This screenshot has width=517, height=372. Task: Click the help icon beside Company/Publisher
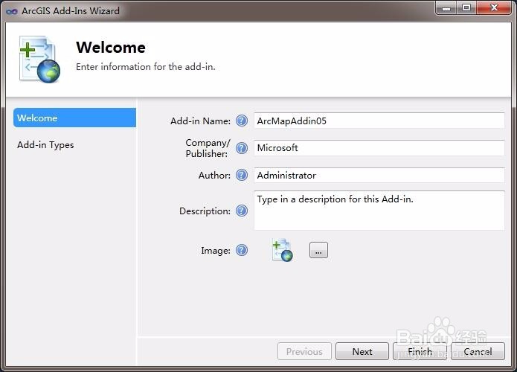242,148
